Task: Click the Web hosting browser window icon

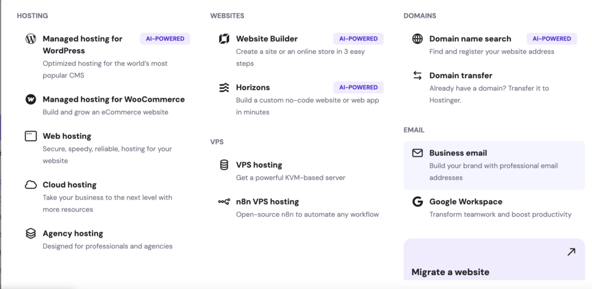Action: pos(31,136)
